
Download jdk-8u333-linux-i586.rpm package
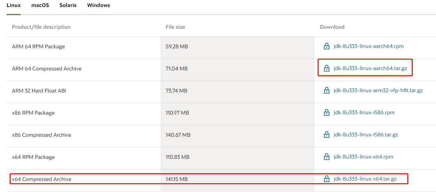(364, 113)
